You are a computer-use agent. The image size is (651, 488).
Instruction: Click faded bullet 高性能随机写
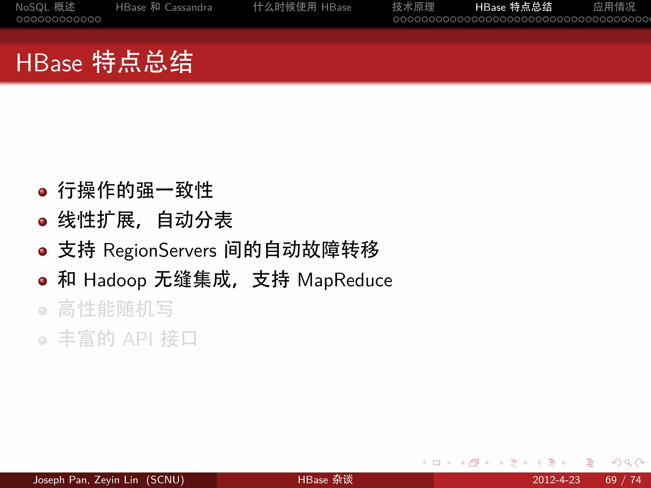[116, 309]
